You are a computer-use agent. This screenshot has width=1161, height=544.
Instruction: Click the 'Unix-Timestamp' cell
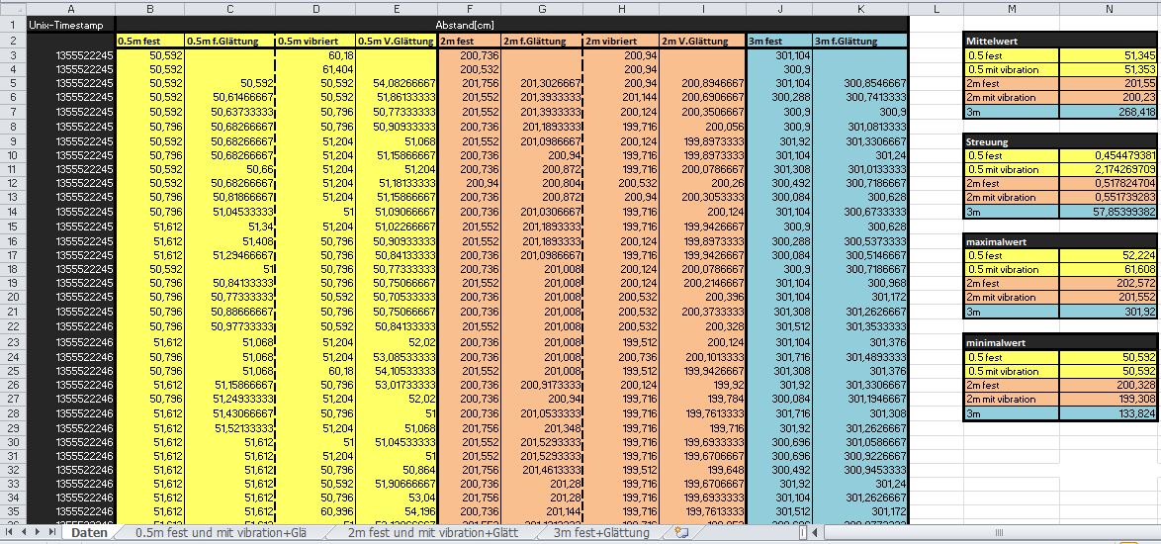[x=71, y=25]
